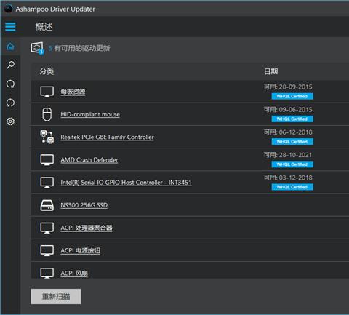Image resolution: width=349 pixels, height=315 pixels.
Task: Click WHQL Certified badge for HID-compliant mouse
Action: [292, 119]
